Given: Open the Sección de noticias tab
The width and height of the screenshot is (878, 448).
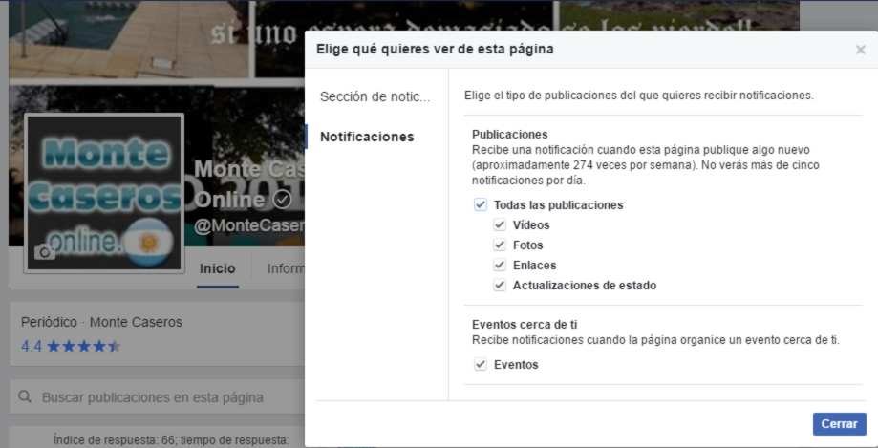Looking at the screenshot, I should click(375, 96).
